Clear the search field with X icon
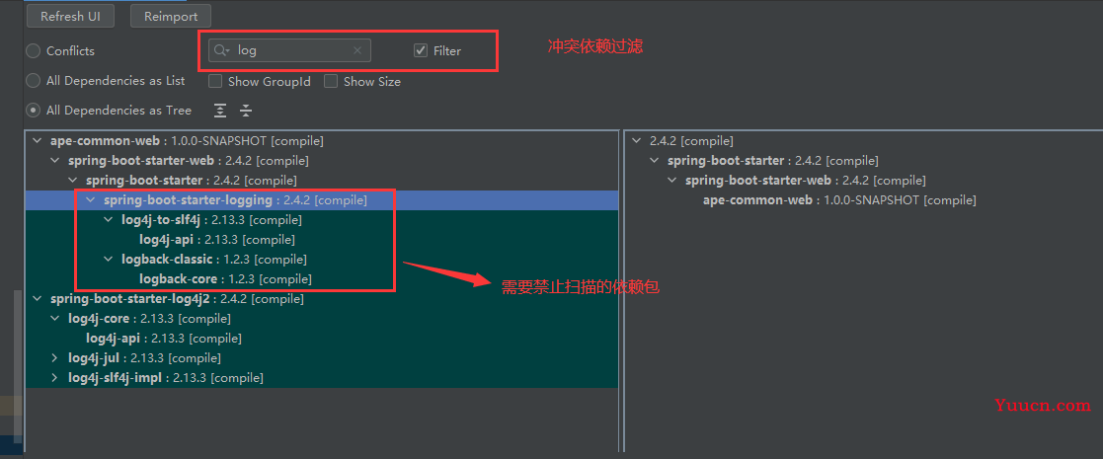Image resolution: width=1103 pixels, height=459 pixels. (357, 50)
